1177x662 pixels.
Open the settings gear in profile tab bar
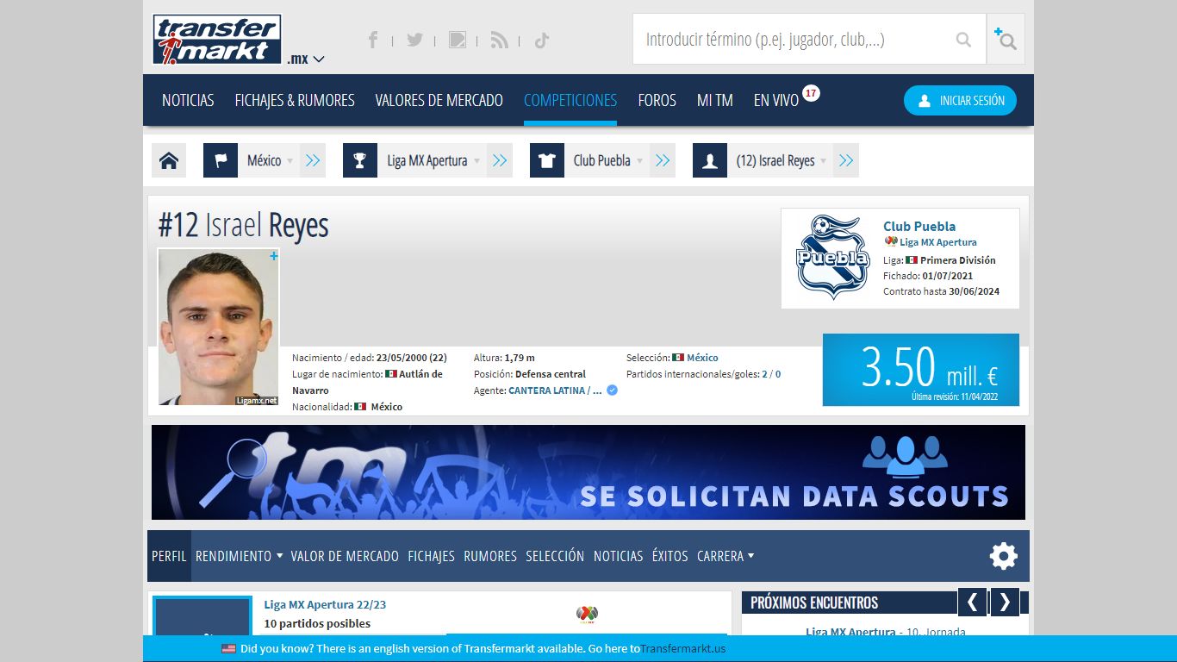click(1004, 556)
